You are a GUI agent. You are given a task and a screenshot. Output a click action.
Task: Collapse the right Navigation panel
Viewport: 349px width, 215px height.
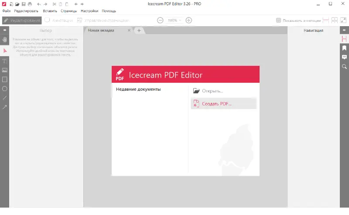[x=344, y=30]
